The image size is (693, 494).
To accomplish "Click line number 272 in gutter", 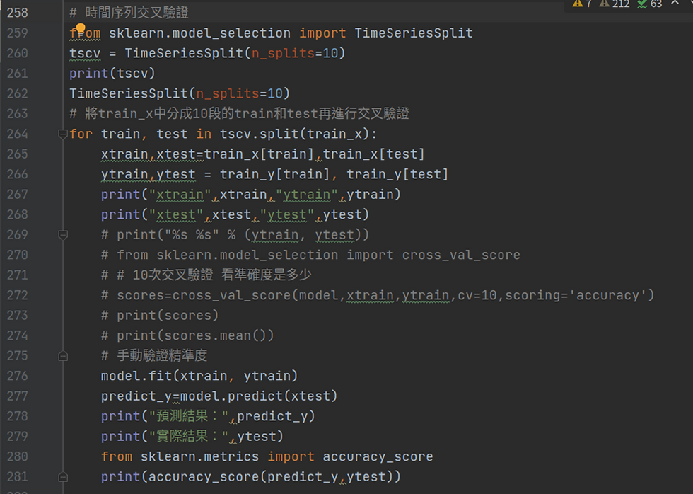I will 17,295.
